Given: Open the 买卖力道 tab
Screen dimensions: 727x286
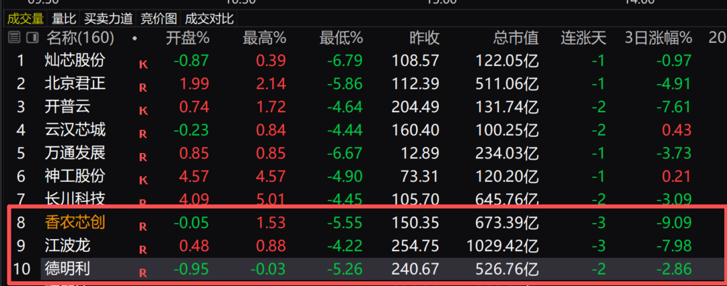Looking at the screenshot, I should (x=108, y=19).
